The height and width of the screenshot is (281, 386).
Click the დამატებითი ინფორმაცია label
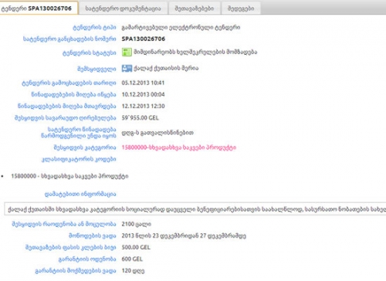point(80,194)
